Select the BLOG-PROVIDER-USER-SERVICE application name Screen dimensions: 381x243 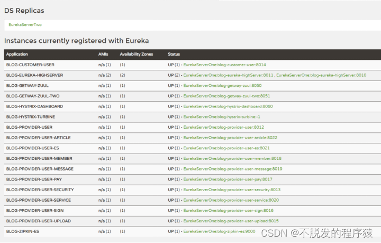coord(39,200)
